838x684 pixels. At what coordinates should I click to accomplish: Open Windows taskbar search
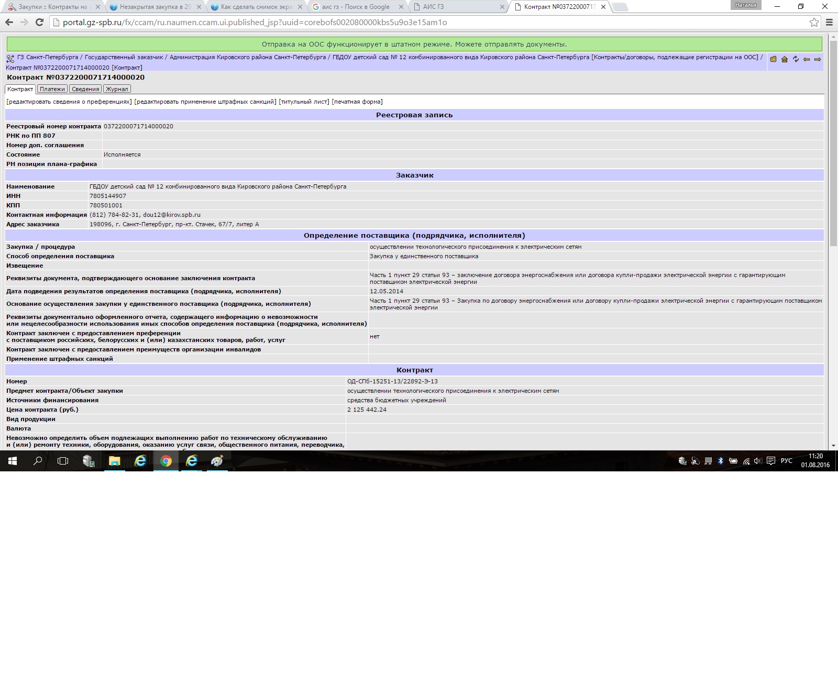(x=38, y=461)
